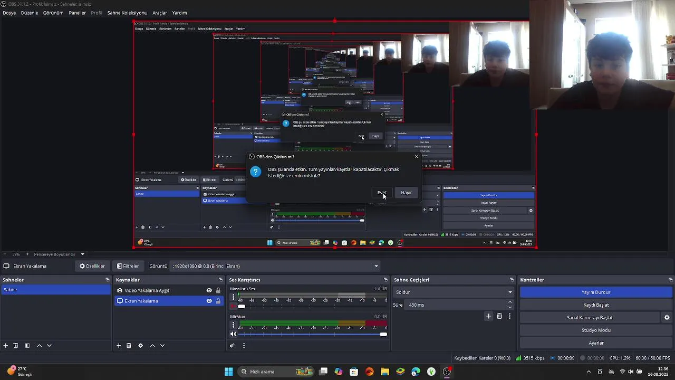Open Ayarlar settings button

click(596, 343)
